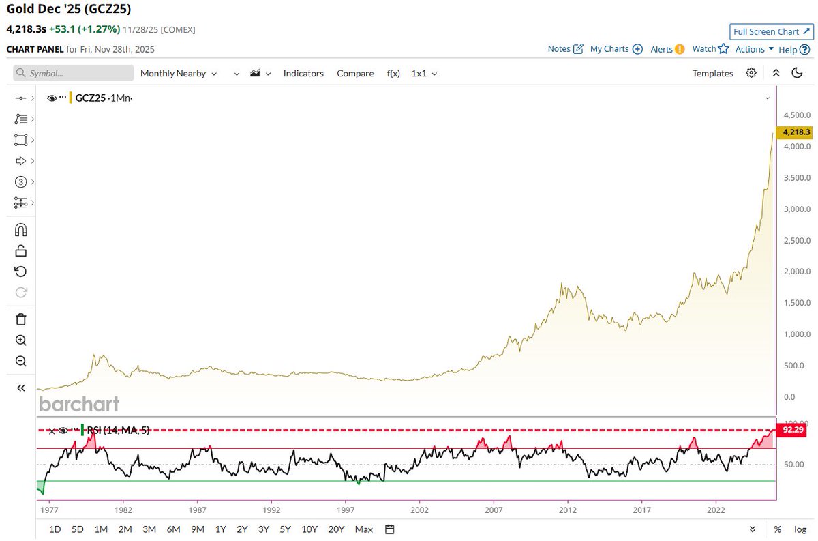This screenshot has width=818, height=541.
Task: Open the line drawing tools
Action: (21, 98)
